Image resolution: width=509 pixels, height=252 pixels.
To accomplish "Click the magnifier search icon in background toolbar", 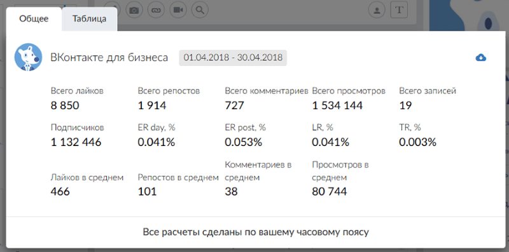I will (200, 10).
